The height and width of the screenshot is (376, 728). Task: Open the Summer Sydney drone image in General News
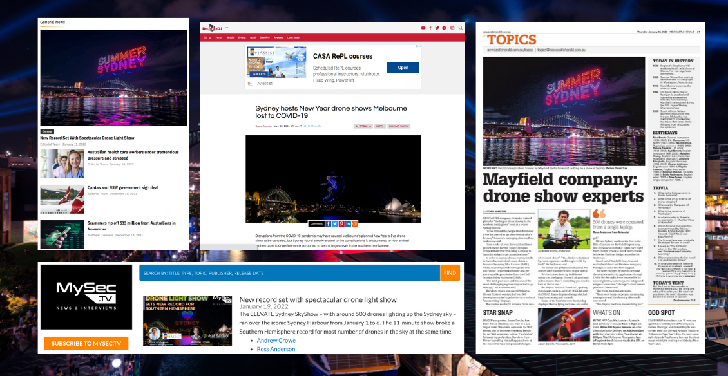(x=114, y=78)
